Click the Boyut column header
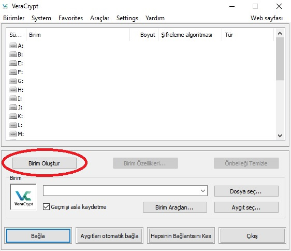Viewport: 291px width, 251px height. coord(144,35)
